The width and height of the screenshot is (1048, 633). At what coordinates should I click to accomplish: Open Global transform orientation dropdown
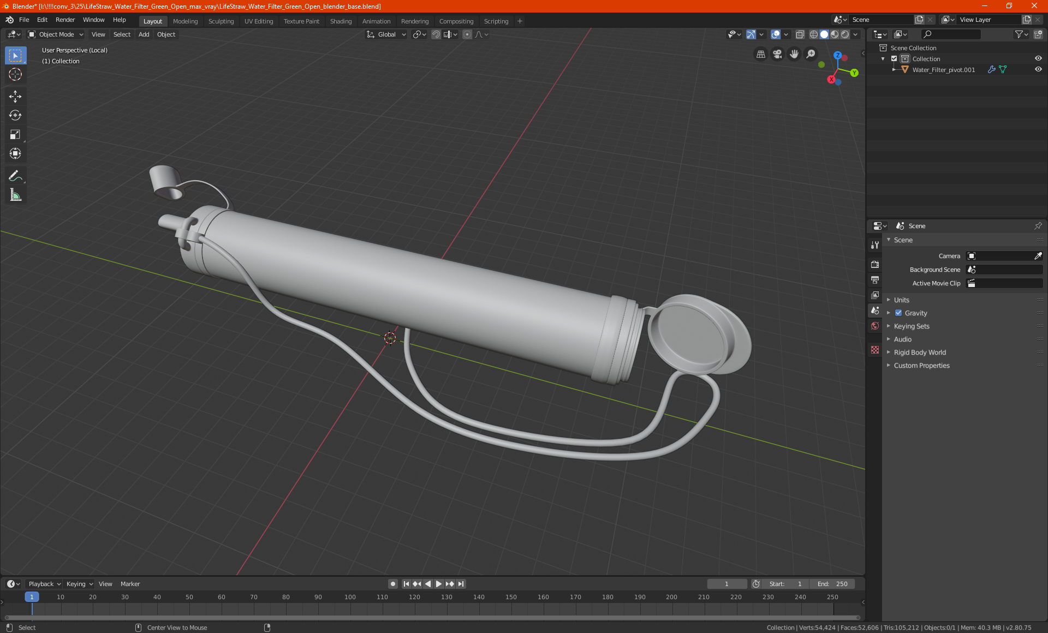pyautogui.click(x=386, y=34)
